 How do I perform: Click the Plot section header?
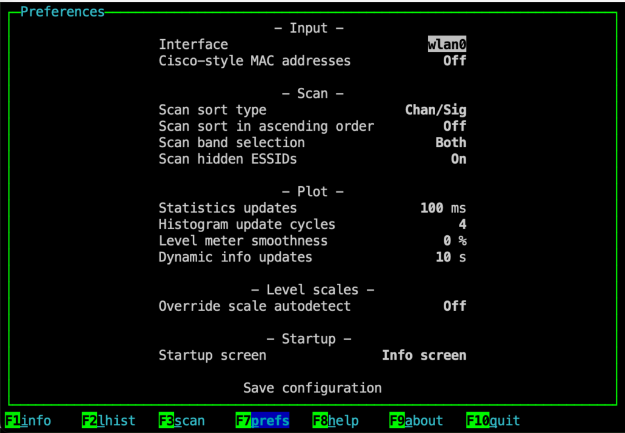pos(312,191)
